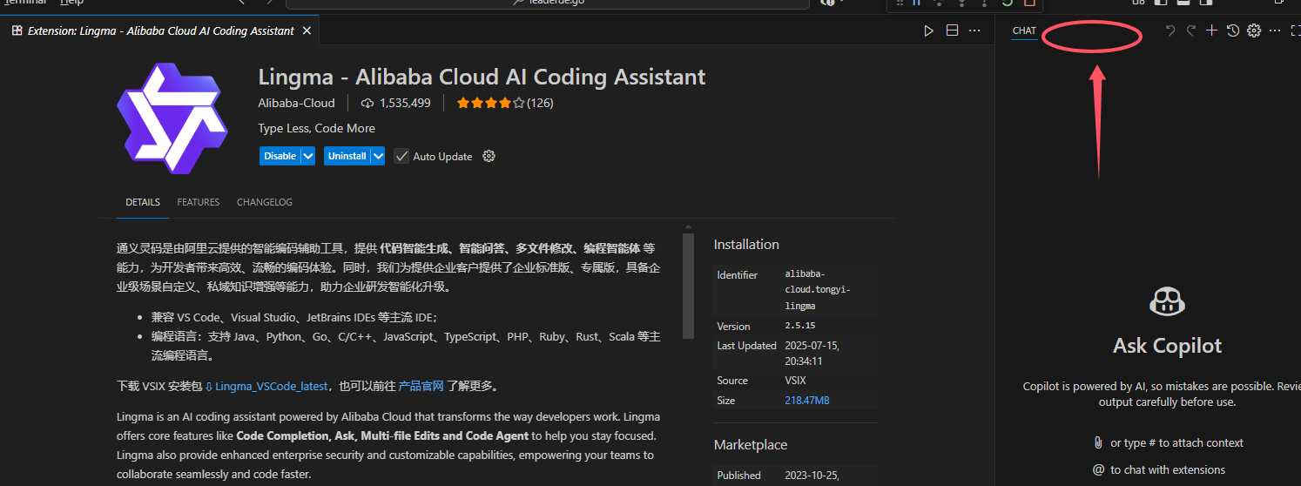
Task: Open the Alibaba-Cloud publisher link
Action: 296,103
